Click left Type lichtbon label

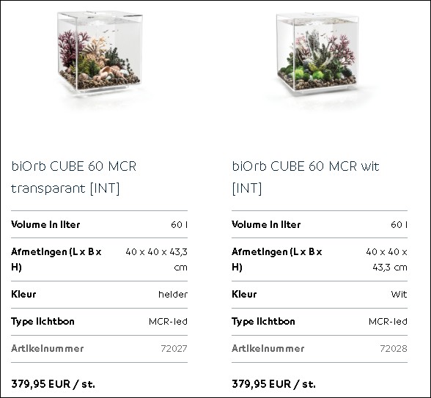[43, 321]
